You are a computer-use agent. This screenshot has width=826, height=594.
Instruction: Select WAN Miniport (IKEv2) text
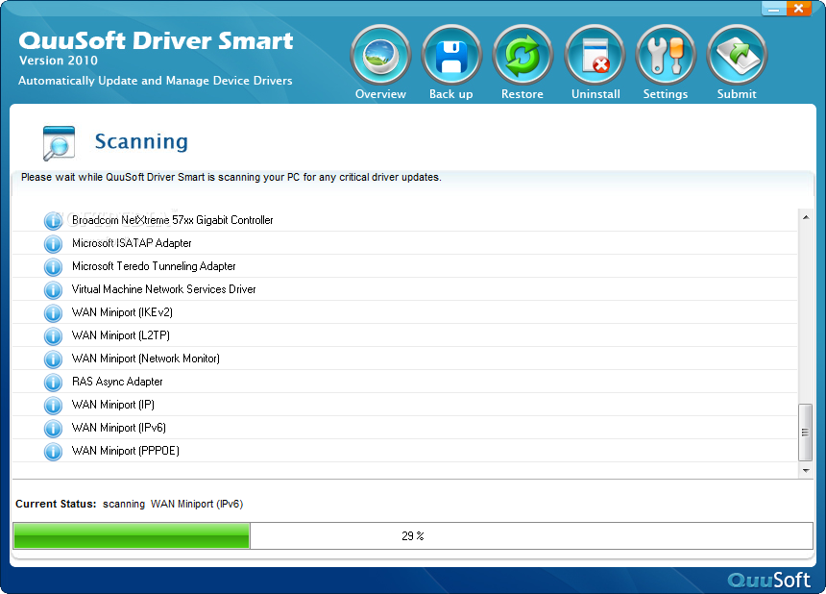(122, 312)
